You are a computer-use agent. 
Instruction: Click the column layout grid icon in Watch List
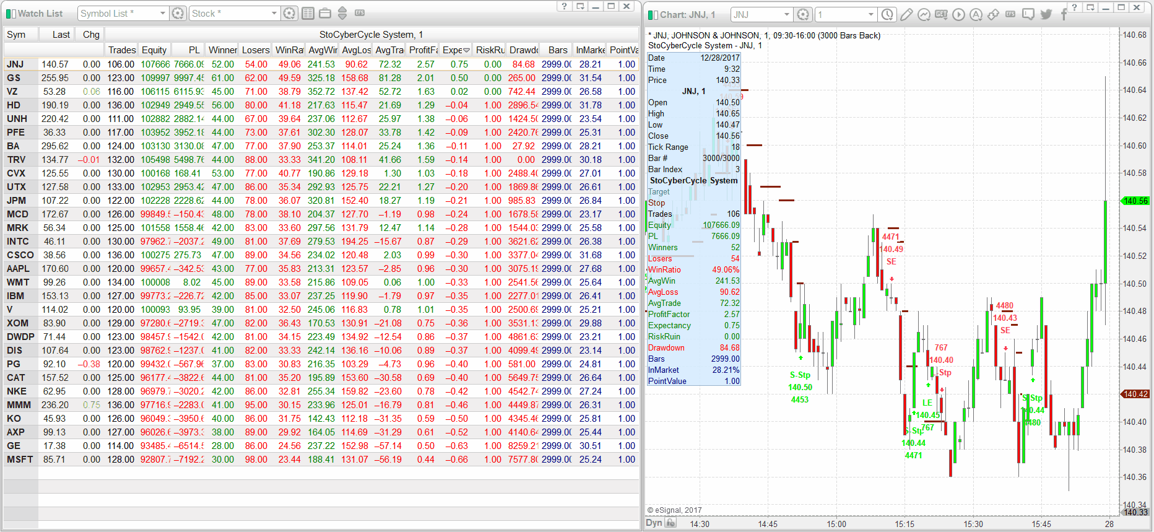[308, 13]
